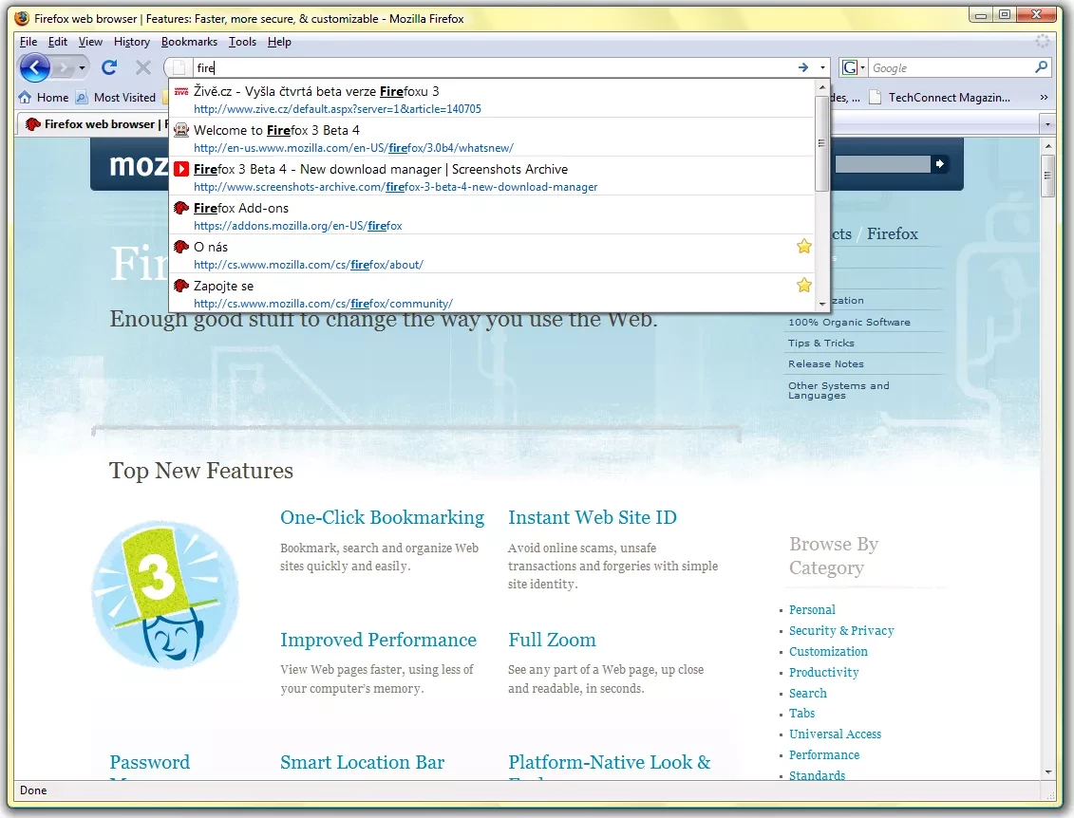Viewport: 1074px width, 818px height.
Task: Click the Forward navigation arrow
Action: (x=64, y=67)
